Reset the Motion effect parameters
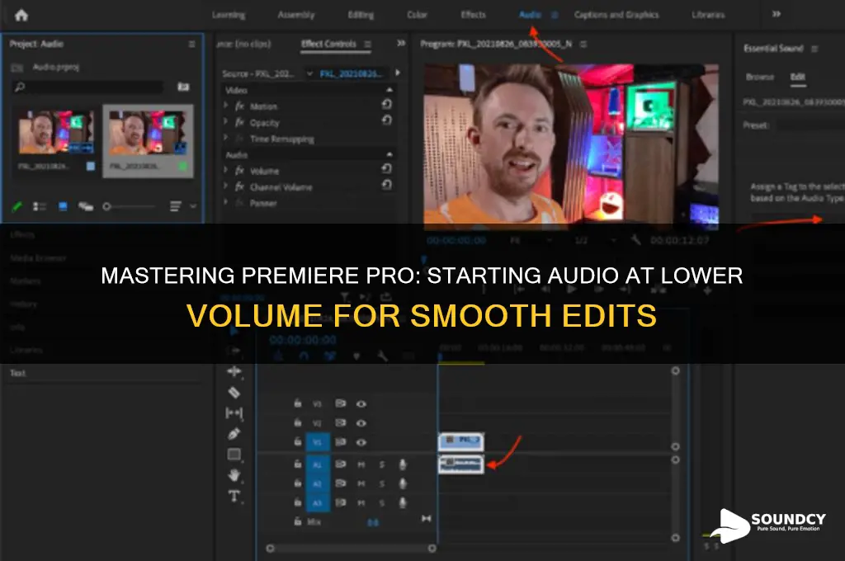845x561 pixels. pyautogui.click(x=387, y=105)
